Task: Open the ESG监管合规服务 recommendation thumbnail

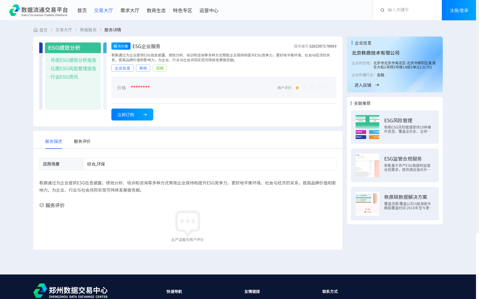Action: coord(367,165)
